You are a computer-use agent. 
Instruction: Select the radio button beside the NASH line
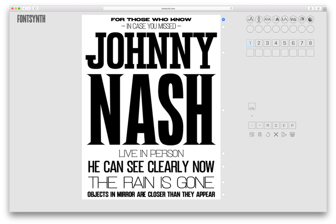click(223, 110)
